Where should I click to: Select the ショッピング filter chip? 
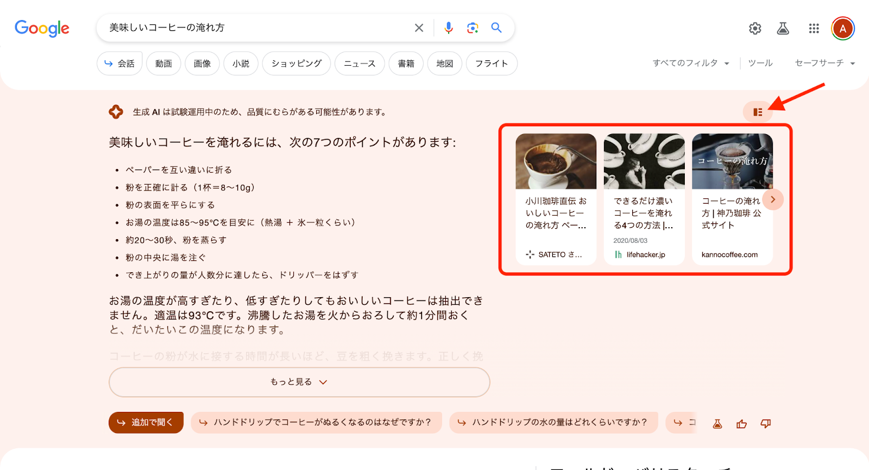point(297,64)
